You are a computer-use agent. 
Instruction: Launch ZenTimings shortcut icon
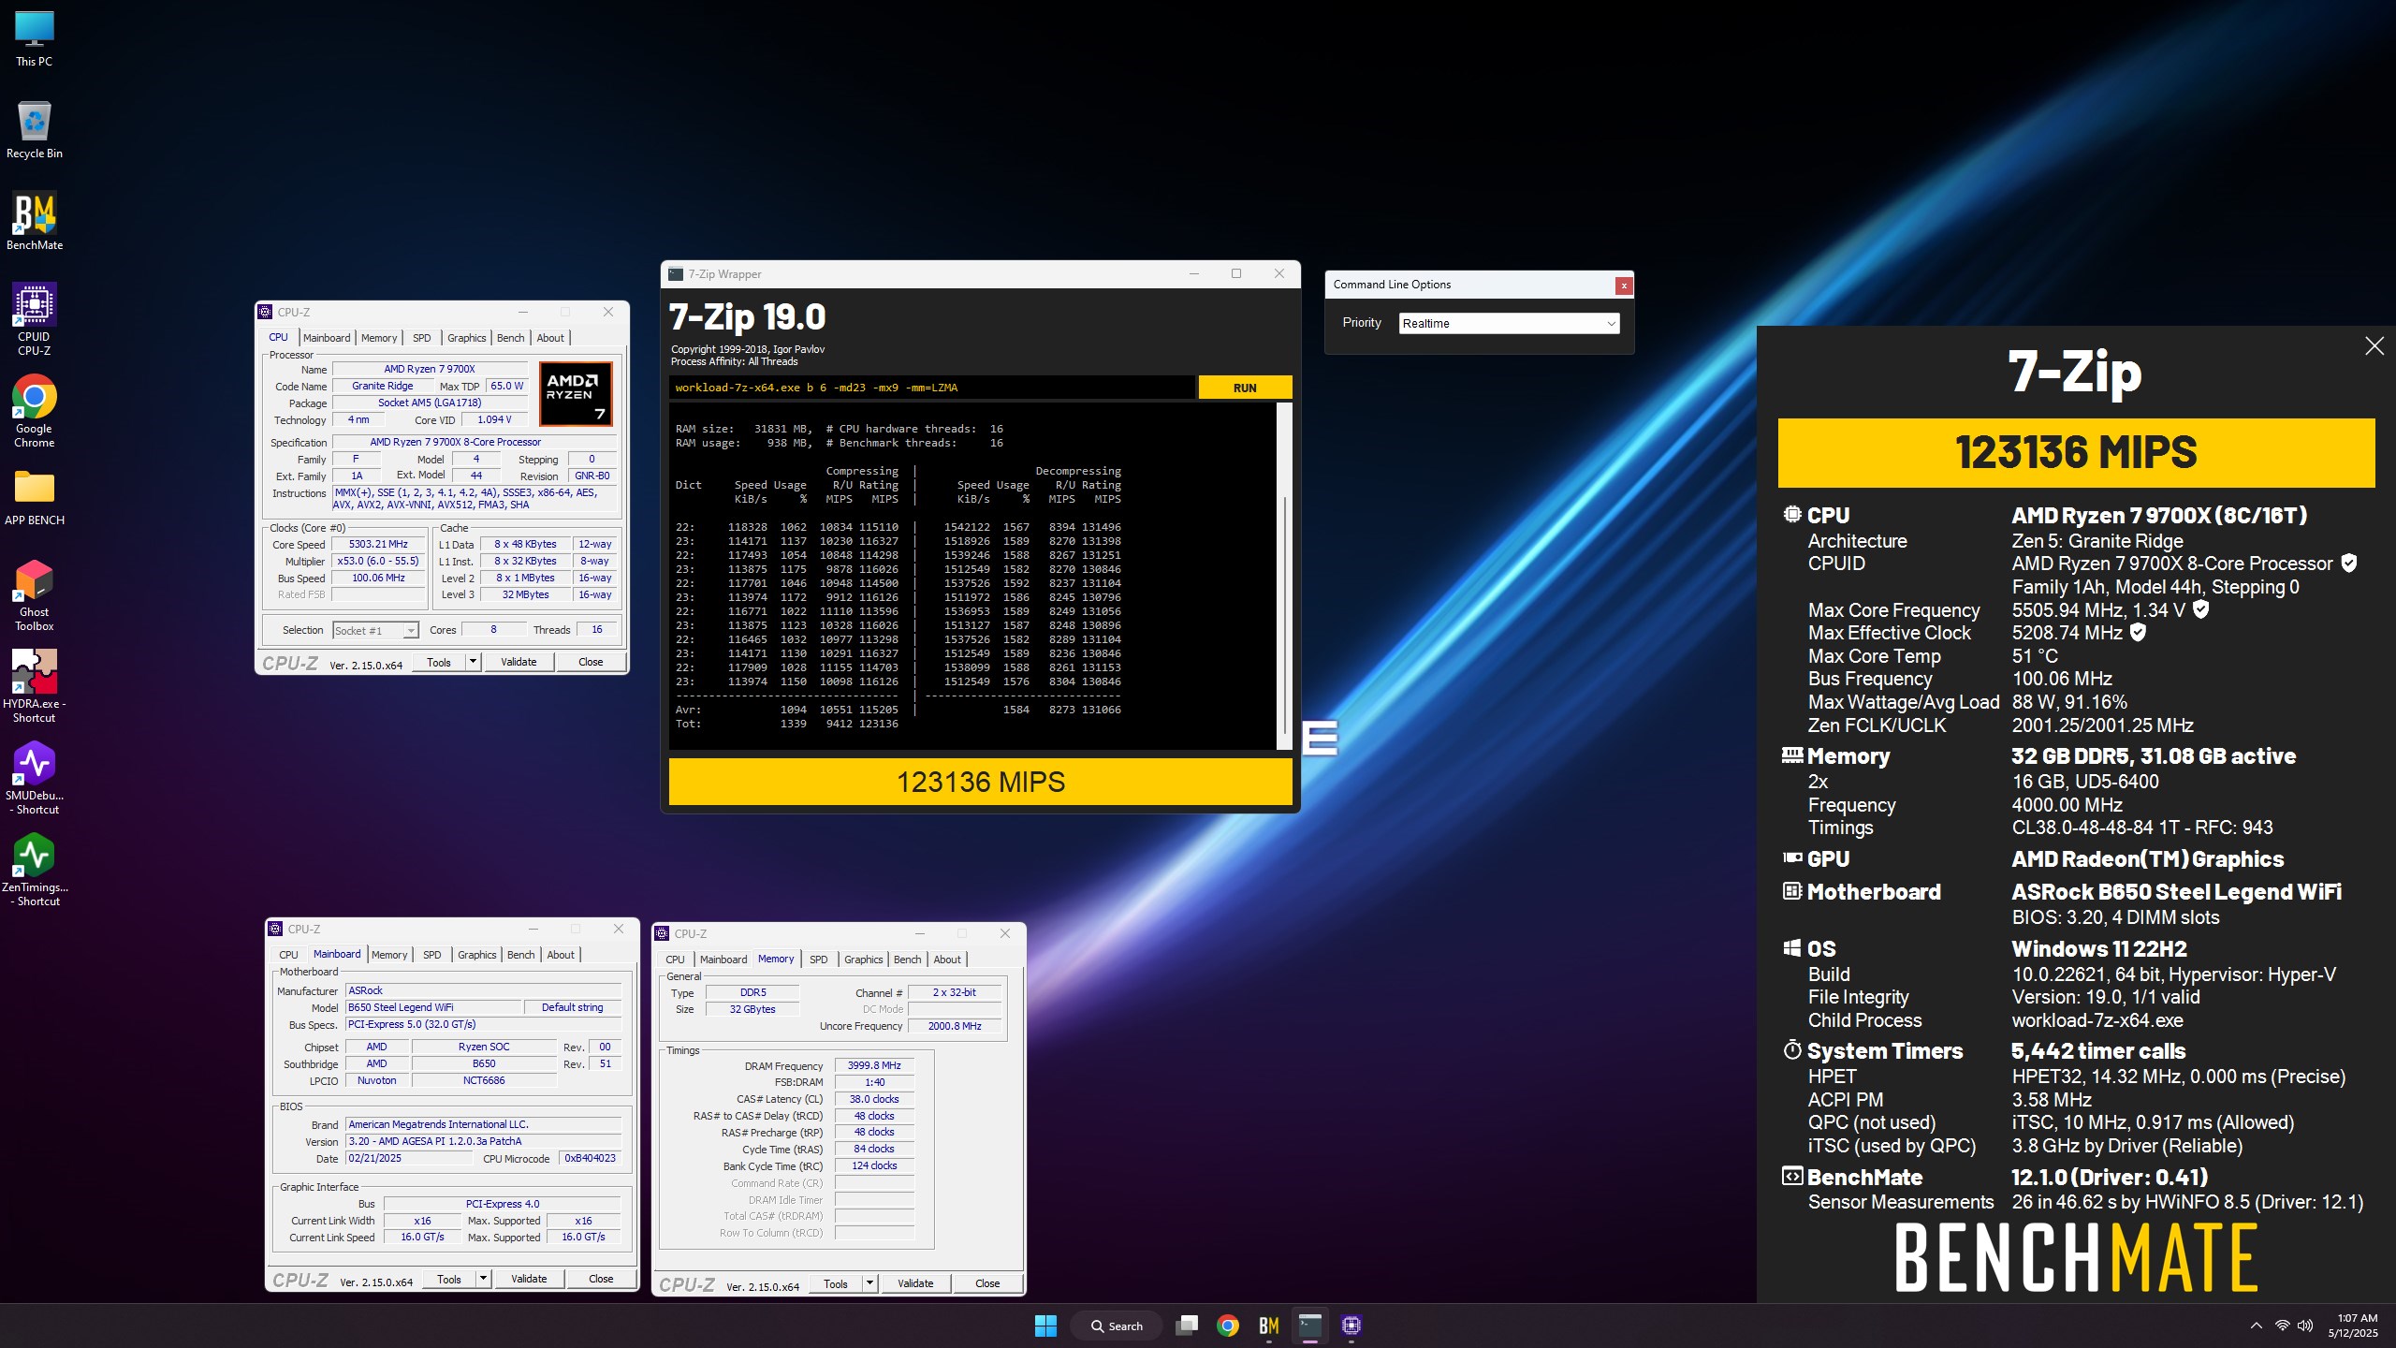coord(35,870)
